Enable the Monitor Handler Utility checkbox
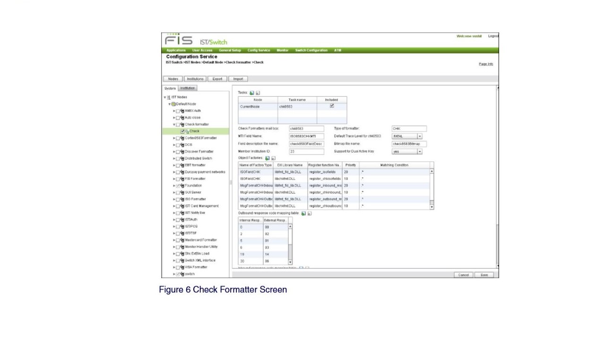605x340 pixels. [178, 246]
